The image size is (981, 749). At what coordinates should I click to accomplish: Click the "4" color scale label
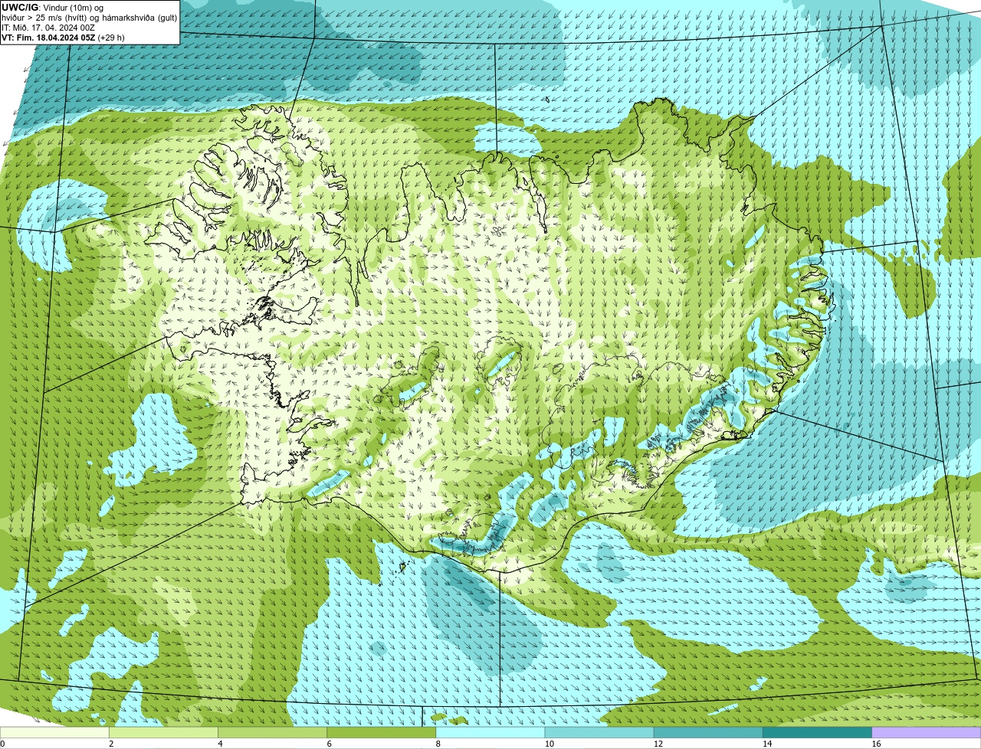click(x=220, y=744)
